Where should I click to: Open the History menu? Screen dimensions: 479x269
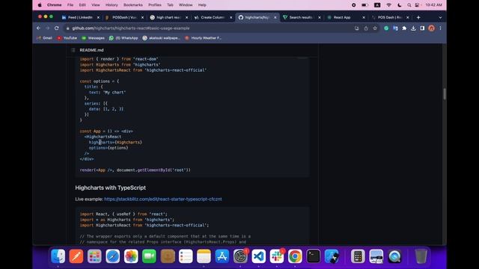(112, 5)
